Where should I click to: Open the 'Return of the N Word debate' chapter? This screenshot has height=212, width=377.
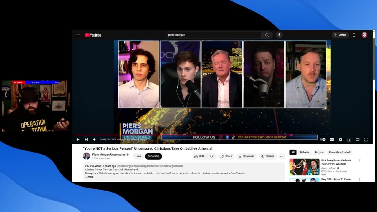tap(133, 140)
